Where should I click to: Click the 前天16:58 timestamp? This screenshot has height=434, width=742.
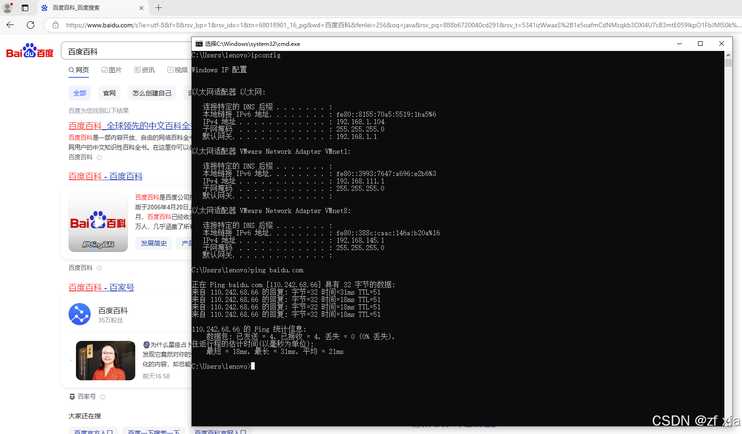156,376
